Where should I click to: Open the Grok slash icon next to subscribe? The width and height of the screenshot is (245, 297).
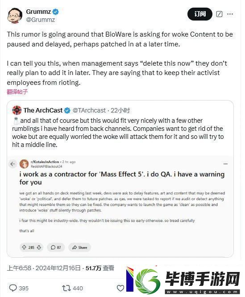click(219, 14)
